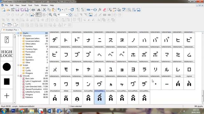Screen dimensions: 204x114
Task: Select the Uppercase Letters category
Action: (x=32, y=38)
